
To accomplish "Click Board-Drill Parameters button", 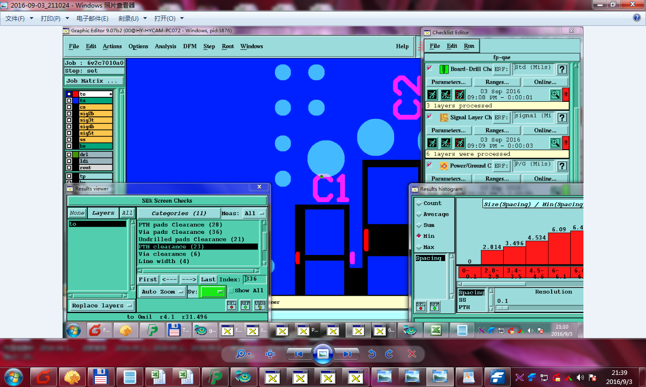I will click(x=448, y=82).
